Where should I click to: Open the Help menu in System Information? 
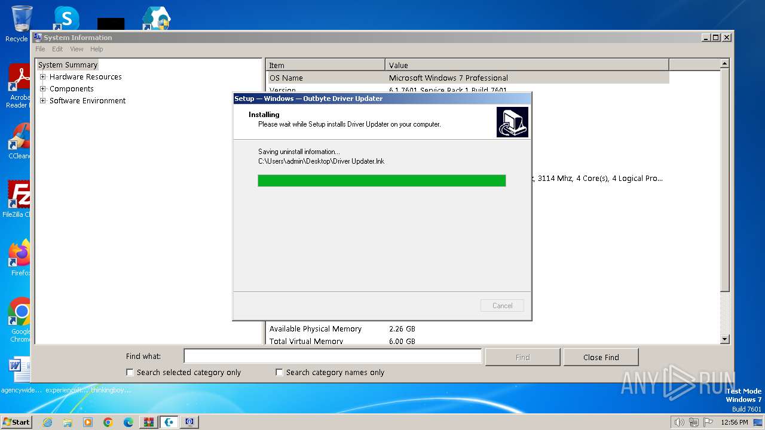pos(97,49)
